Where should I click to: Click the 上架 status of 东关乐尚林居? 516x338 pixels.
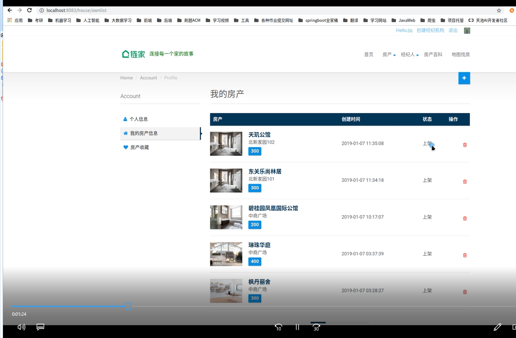(x=427, y=180)
